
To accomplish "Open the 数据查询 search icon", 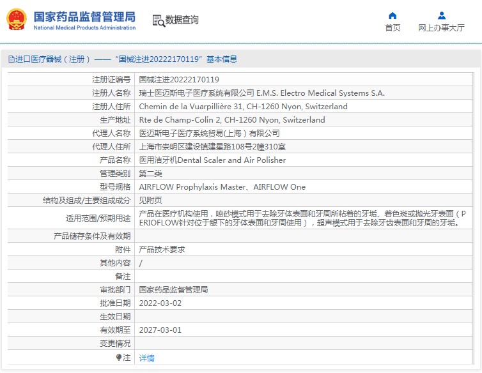I will 159,20.
